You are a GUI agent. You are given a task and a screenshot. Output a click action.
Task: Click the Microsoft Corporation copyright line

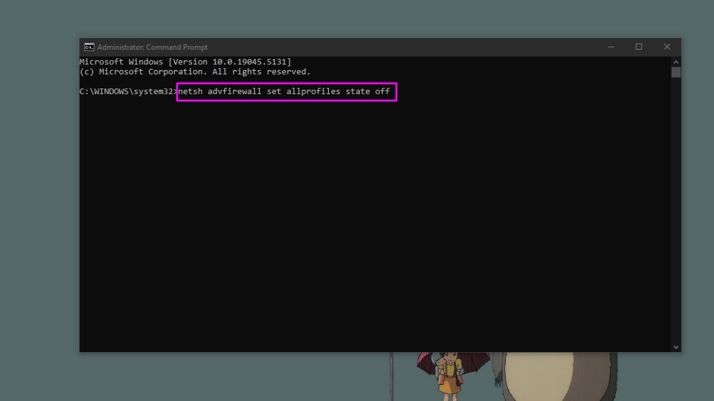tap(195, 71)
